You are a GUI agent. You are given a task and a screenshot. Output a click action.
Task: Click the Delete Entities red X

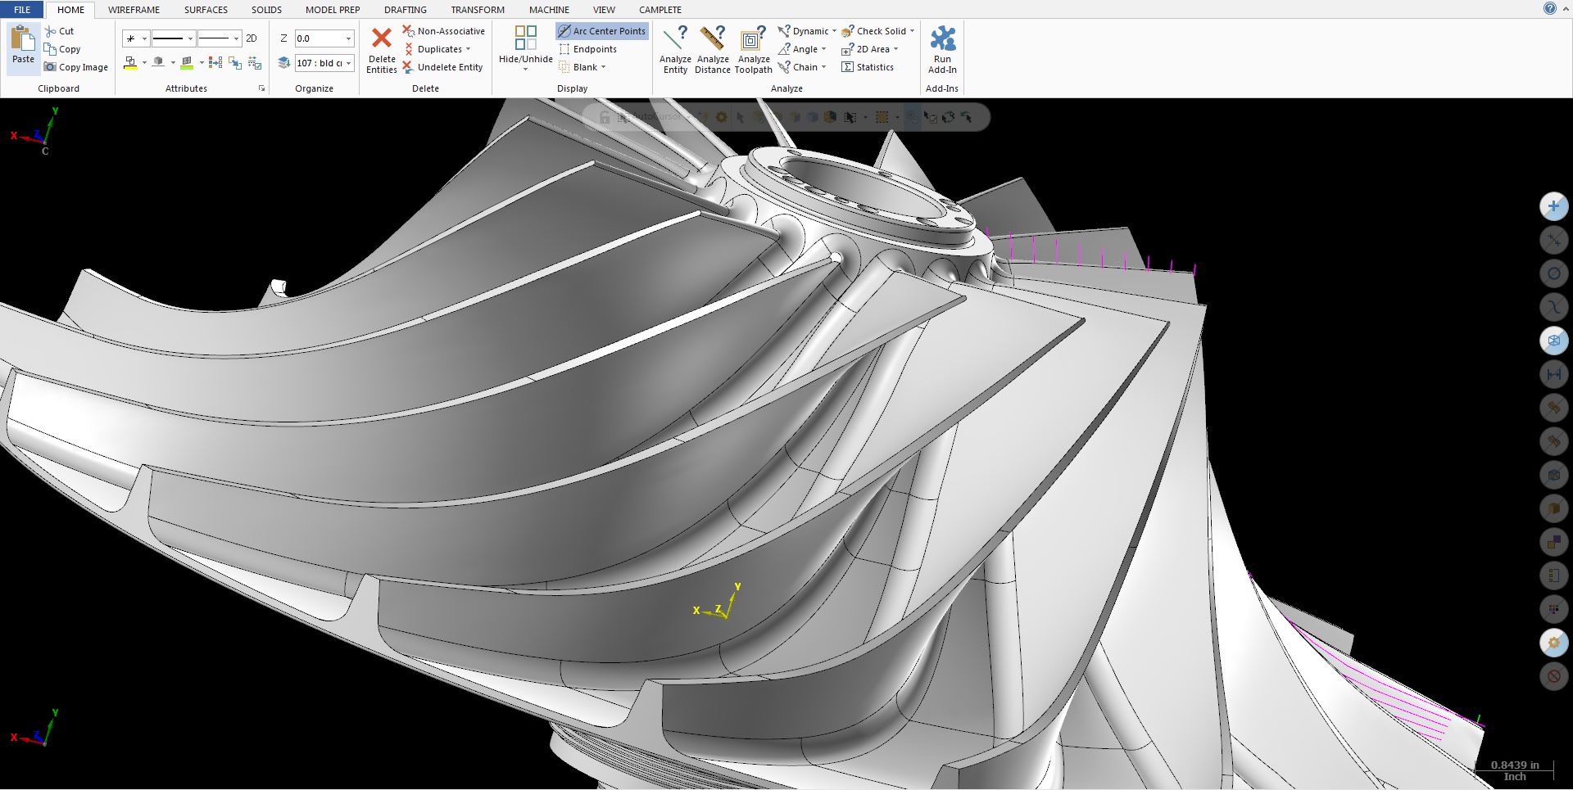(x=382, y=38)
